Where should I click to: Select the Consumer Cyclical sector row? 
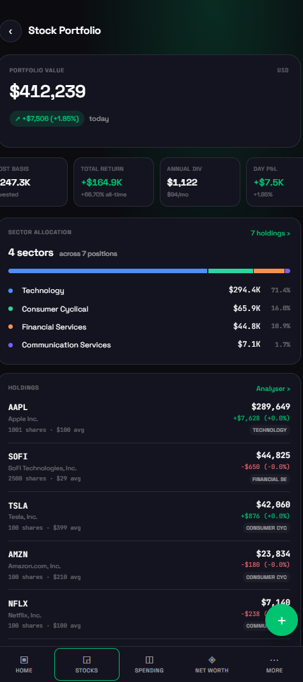(149, 308)
